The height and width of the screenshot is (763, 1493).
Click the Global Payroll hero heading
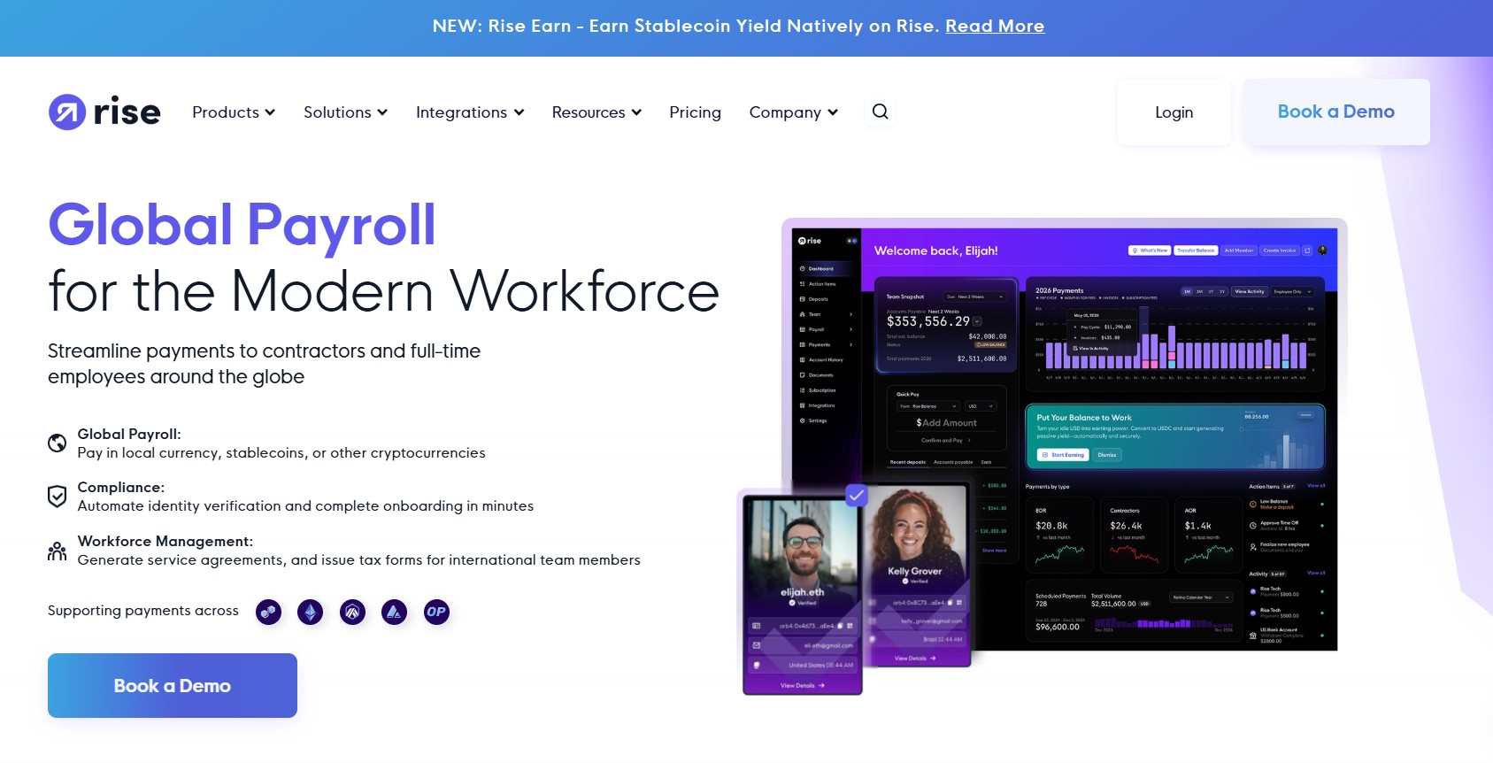click(242, 225)
